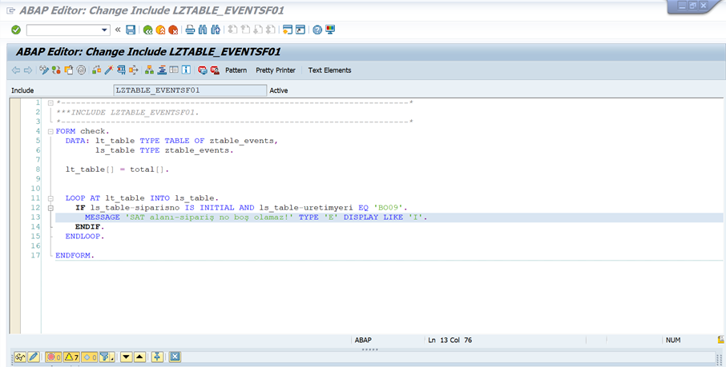Screen dimensions: 726x367
Task: Click the Print icon in toolbar
Action: click(x=190, y=30)
